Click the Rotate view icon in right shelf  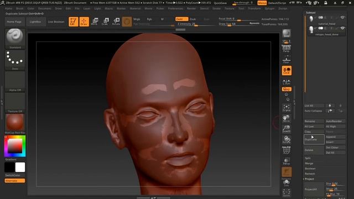pos(287,140)
